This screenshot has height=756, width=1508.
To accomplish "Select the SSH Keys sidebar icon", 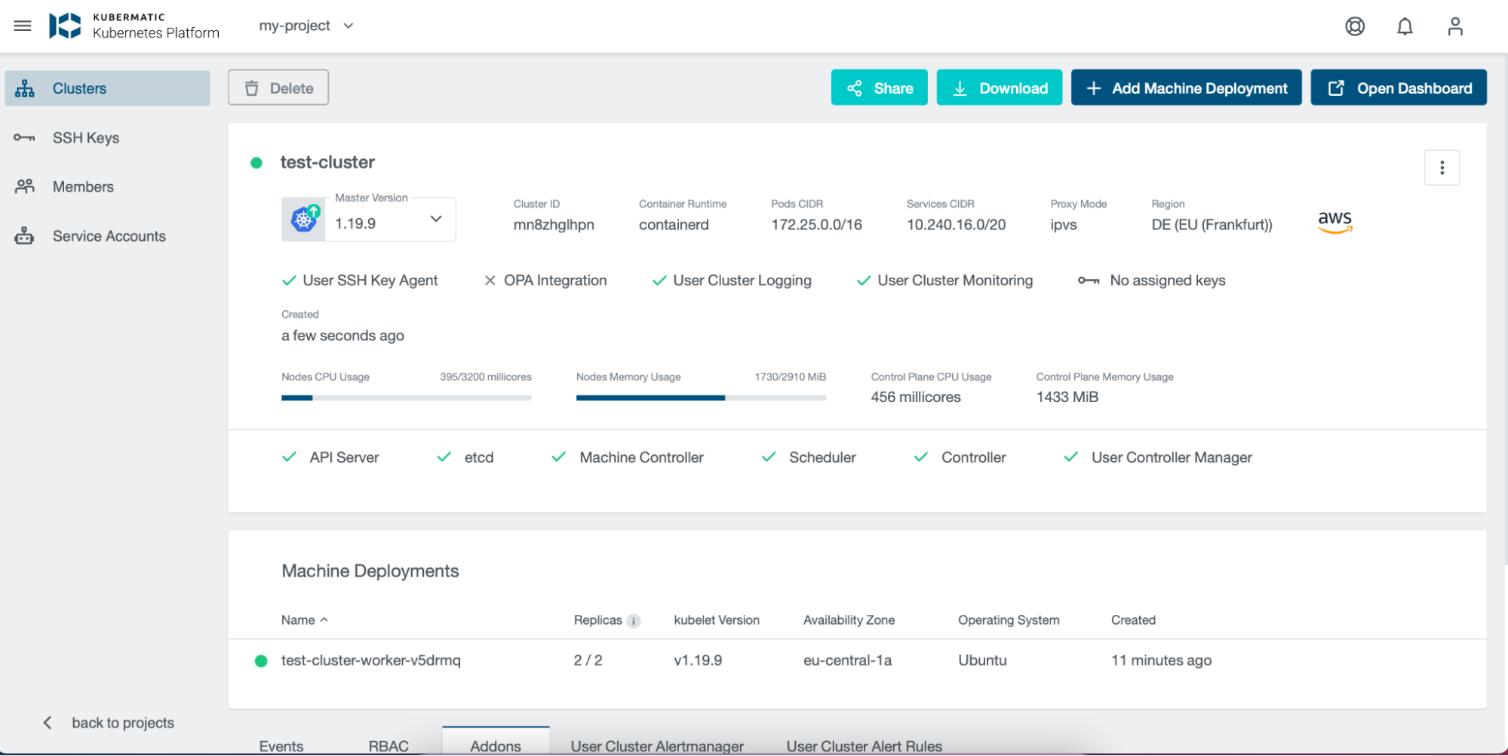I will (x=24, y=137).
